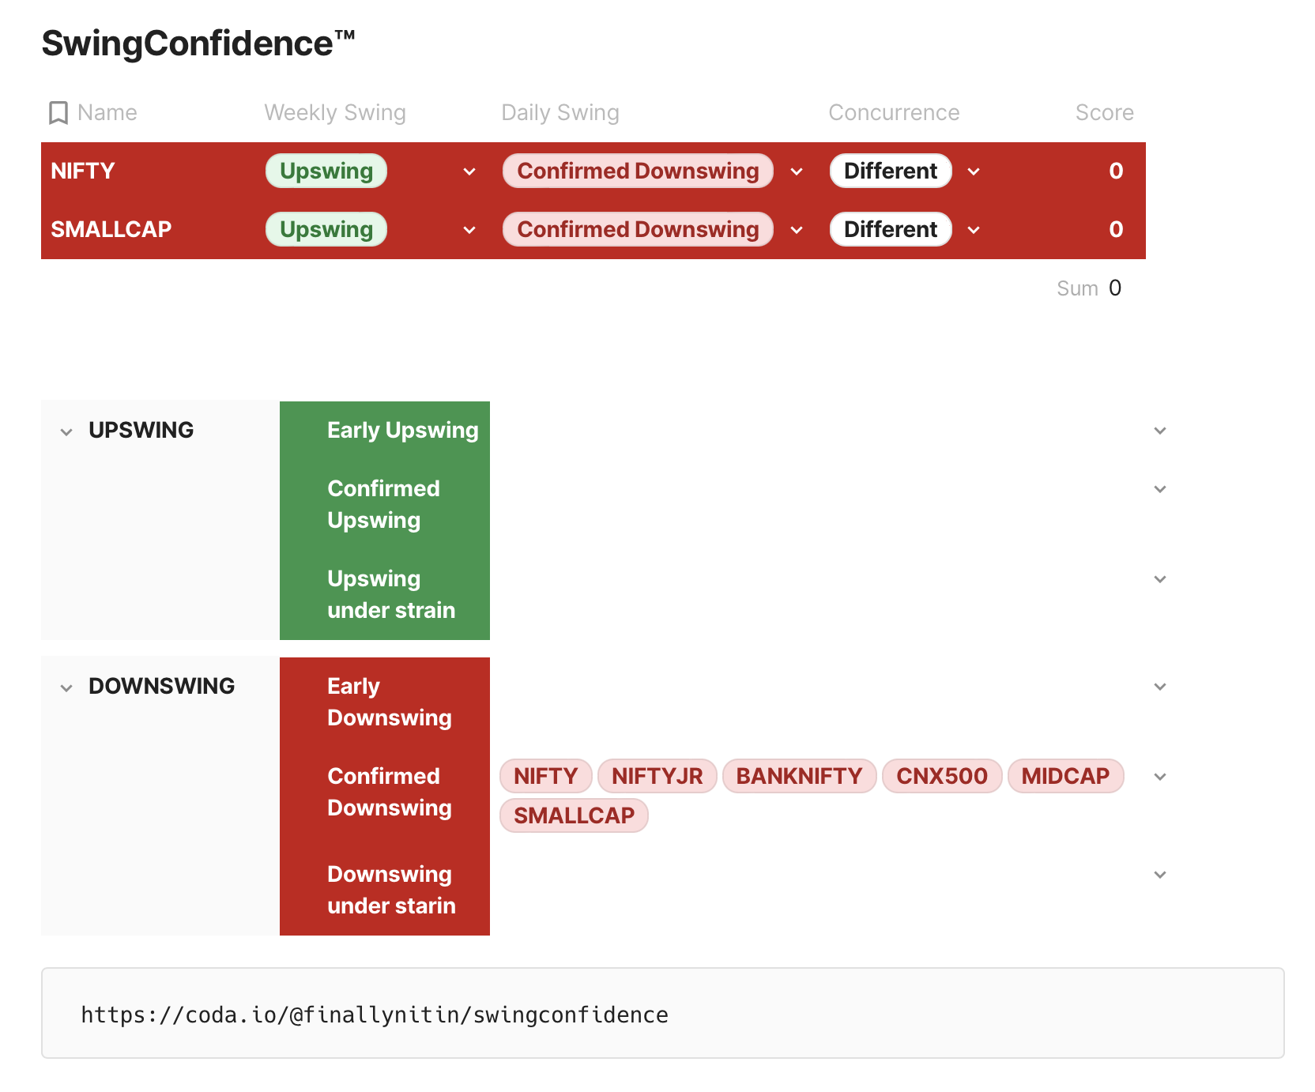Expand Downswing under starin row chevron

(1159, 875)
